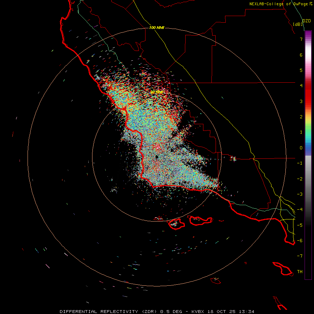Click the 1 value on color scale
Image resolution: width=314 pixels, height=314 pixels.
click(301, 132)
